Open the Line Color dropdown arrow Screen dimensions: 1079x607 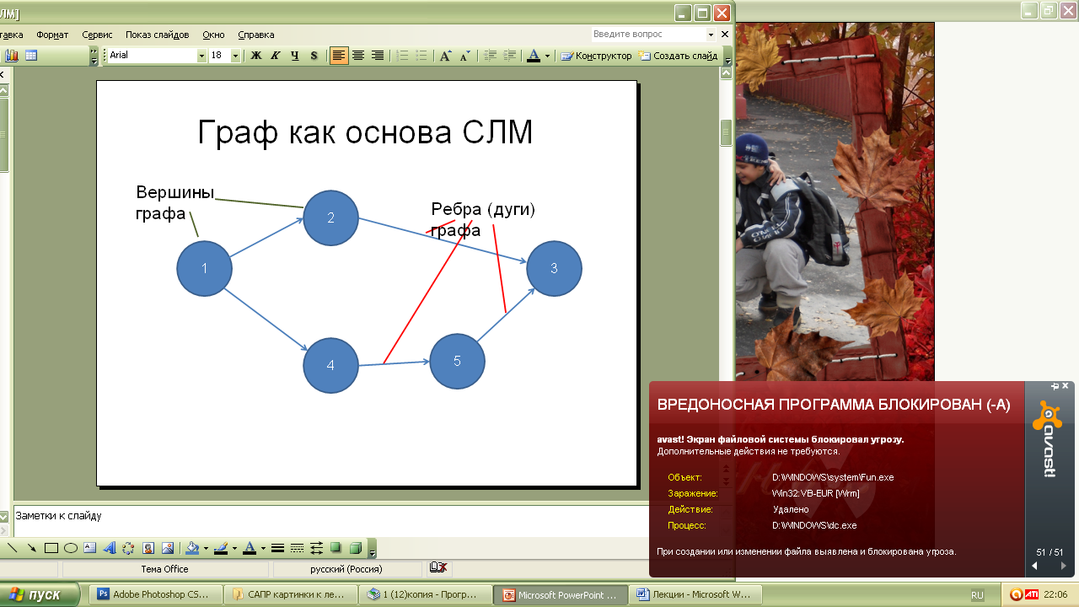point(233,548)
